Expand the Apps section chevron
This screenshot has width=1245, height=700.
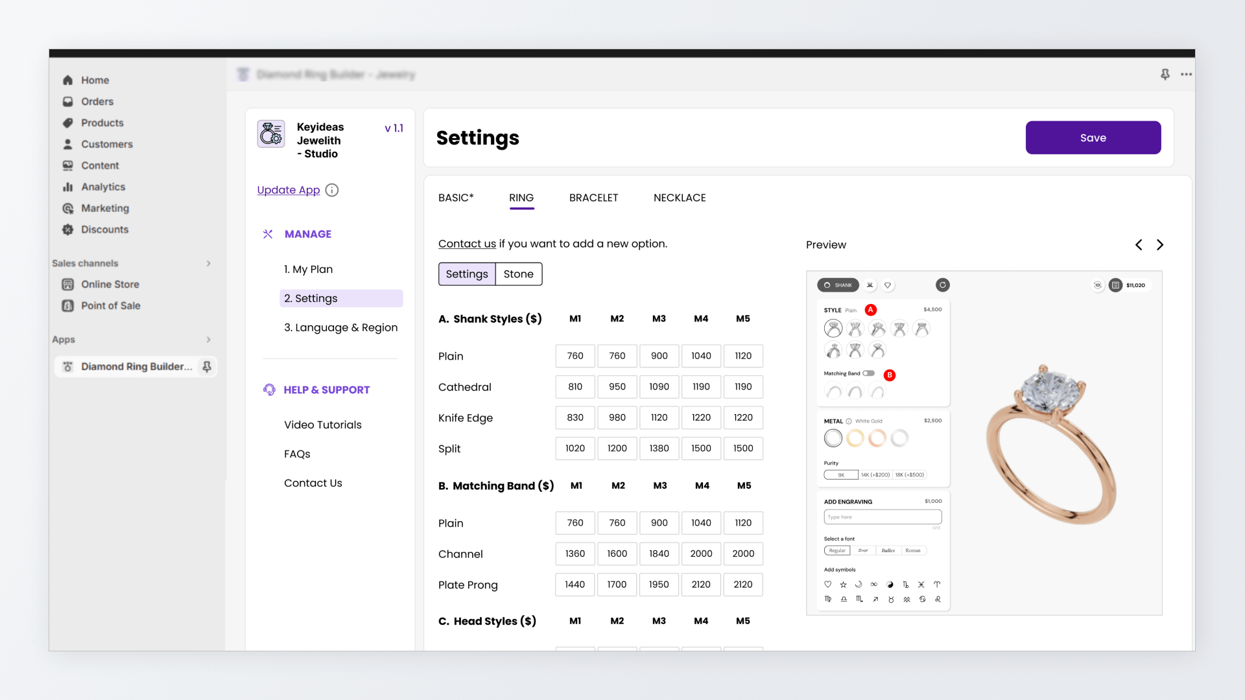click(x=208, y=340)
